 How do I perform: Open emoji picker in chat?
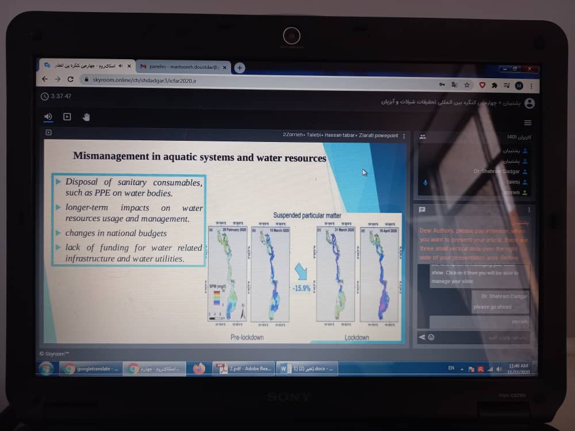(431, 337)
